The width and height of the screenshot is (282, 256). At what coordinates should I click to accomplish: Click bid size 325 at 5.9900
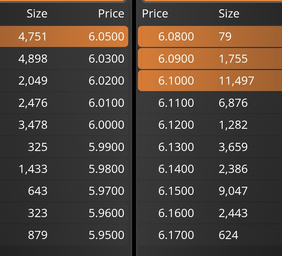point(38,147)
